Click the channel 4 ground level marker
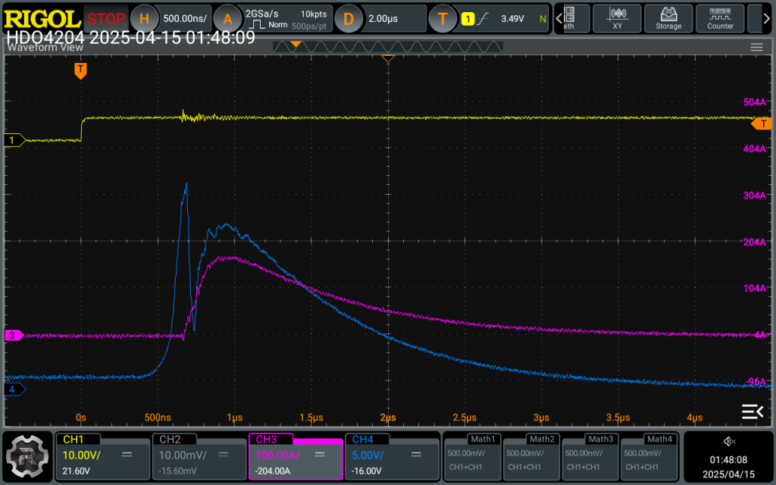Screen dimensions: 776x485 (14, 390)
